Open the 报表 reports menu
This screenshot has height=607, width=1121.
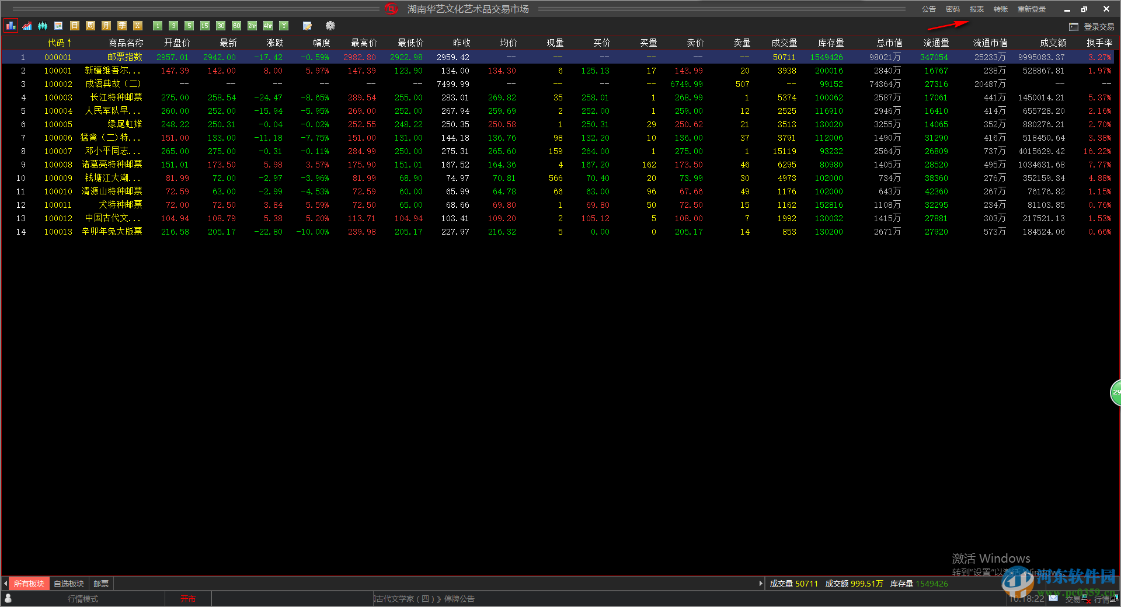[976, 9]
